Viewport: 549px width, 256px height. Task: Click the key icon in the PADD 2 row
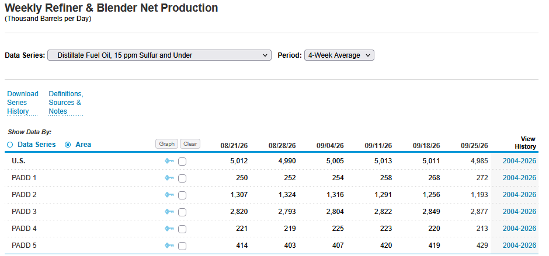coord(169,194)
